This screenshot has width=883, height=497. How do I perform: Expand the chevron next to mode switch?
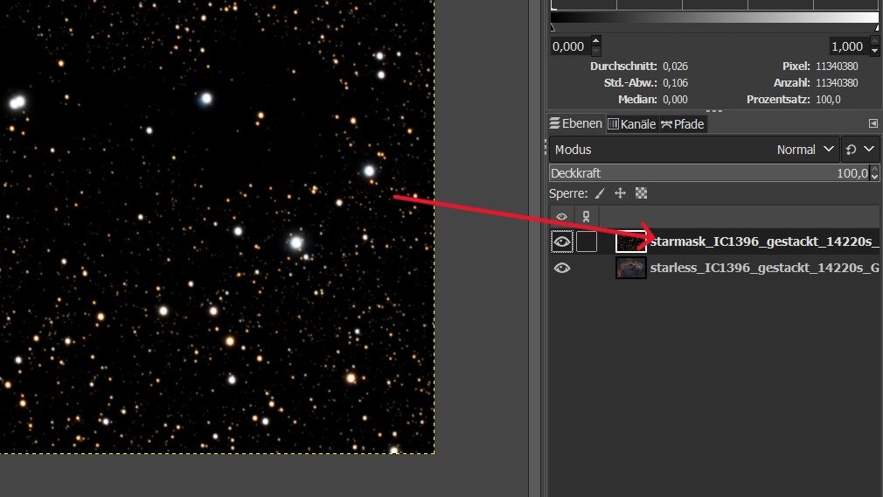click(869, 150)
